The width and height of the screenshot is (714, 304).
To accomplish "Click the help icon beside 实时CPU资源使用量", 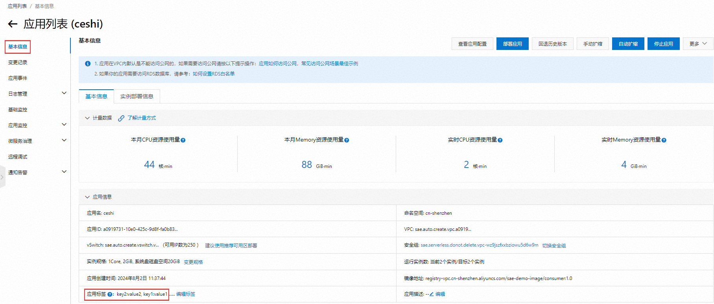I will tap(500, 140).
